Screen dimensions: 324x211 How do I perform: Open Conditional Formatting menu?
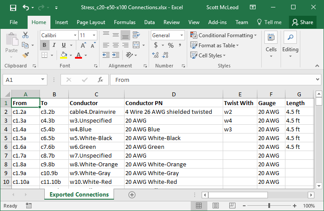coord(223,35)
